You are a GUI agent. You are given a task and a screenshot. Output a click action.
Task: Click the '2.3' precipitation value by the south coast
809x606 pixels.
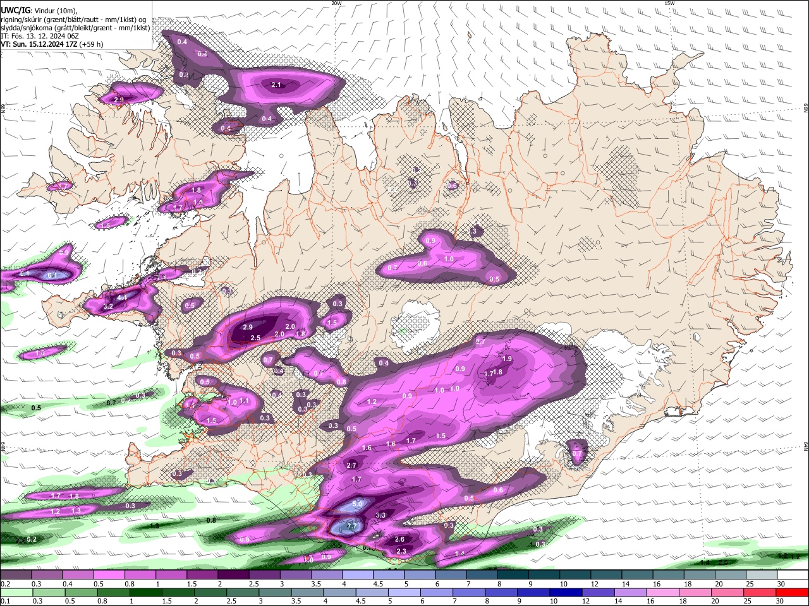point(401,551)
